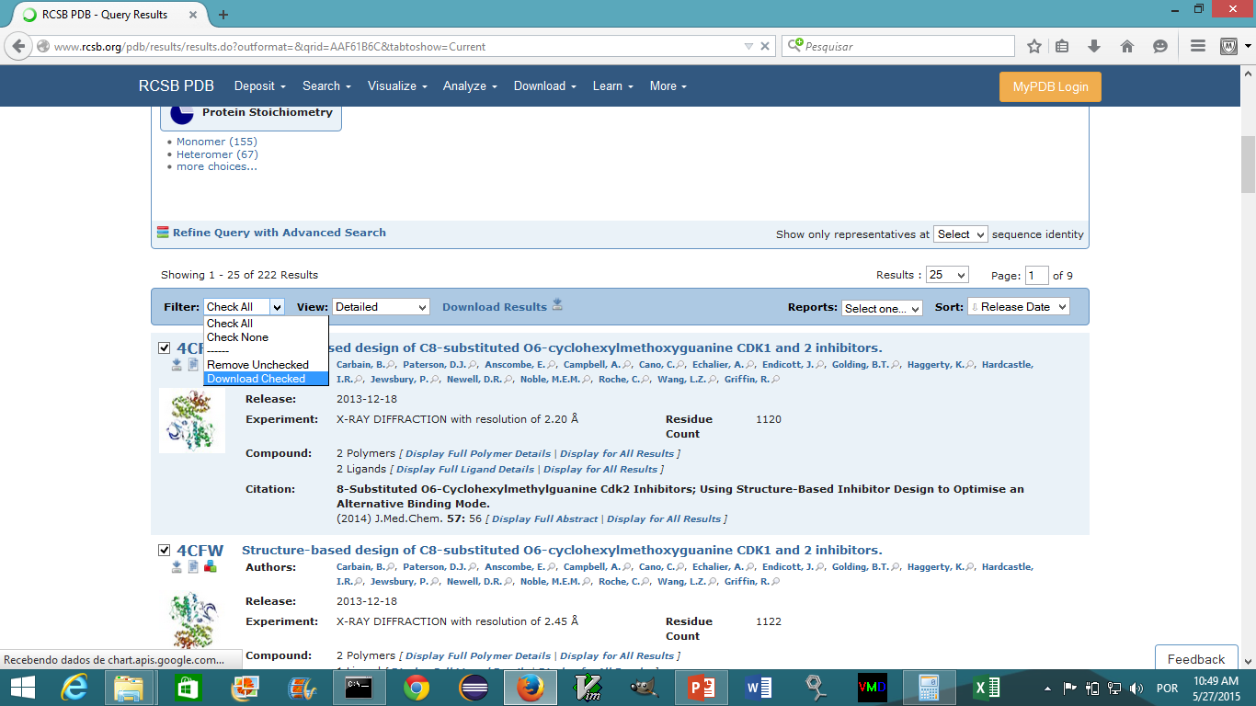Open Chrome from the taskbar
This screenshot has height=706, width=1256.
pyautogui.click(x=416, y=688)
